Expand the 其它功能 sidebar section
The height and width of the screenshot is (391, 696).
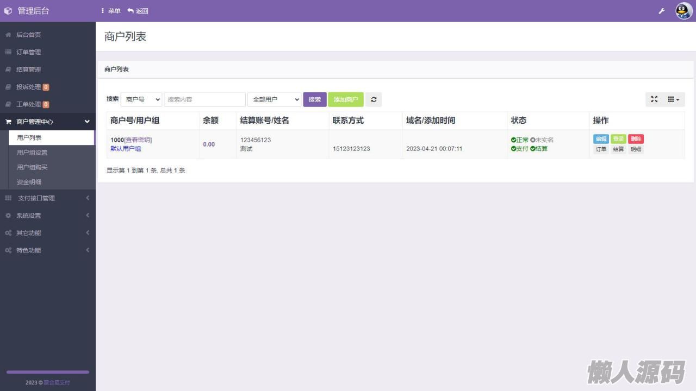pos(48,233)
